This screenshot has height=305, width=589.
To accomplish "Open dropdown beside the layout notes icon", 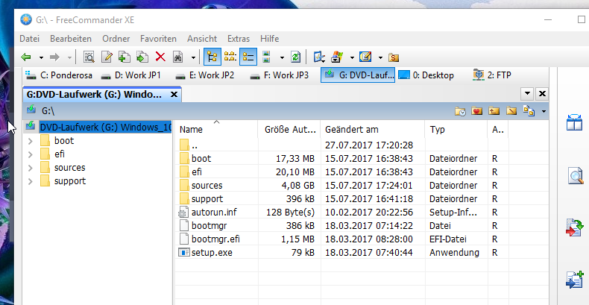I will (x=380, y=58).
